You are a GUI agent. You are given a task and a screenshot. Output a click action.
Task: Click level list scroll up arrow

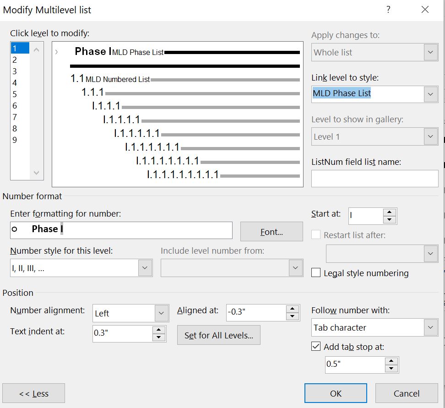36,50
